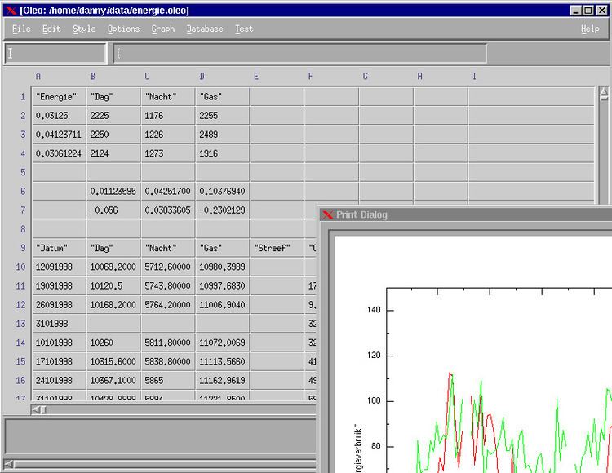Click the Oleo window X logo icon
Viewport: 612px width, 473px height.
click(11, 10)
